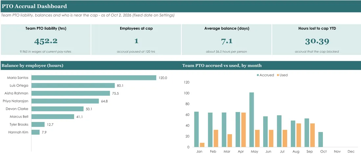This screenshot has width=361, height=154.
Task: Click the Maria Santos name label
Action: [x=18, y=78]
